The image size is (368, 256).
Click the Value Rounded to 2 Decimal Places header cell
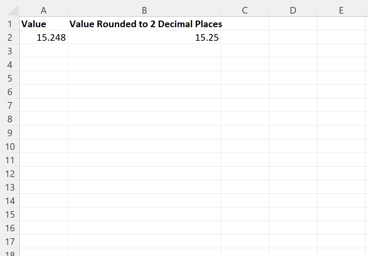tap(144, 24)
